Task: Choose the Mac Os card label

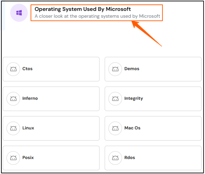Action: (132, 128)
